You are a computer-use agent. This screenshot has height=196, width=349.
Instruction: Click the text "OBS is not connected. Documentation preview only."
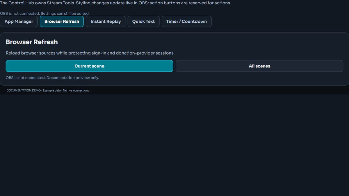(52, 78)
